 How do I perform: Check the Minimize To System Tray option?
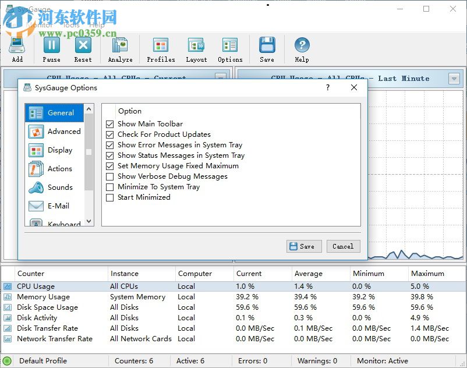tap(110, 187)
